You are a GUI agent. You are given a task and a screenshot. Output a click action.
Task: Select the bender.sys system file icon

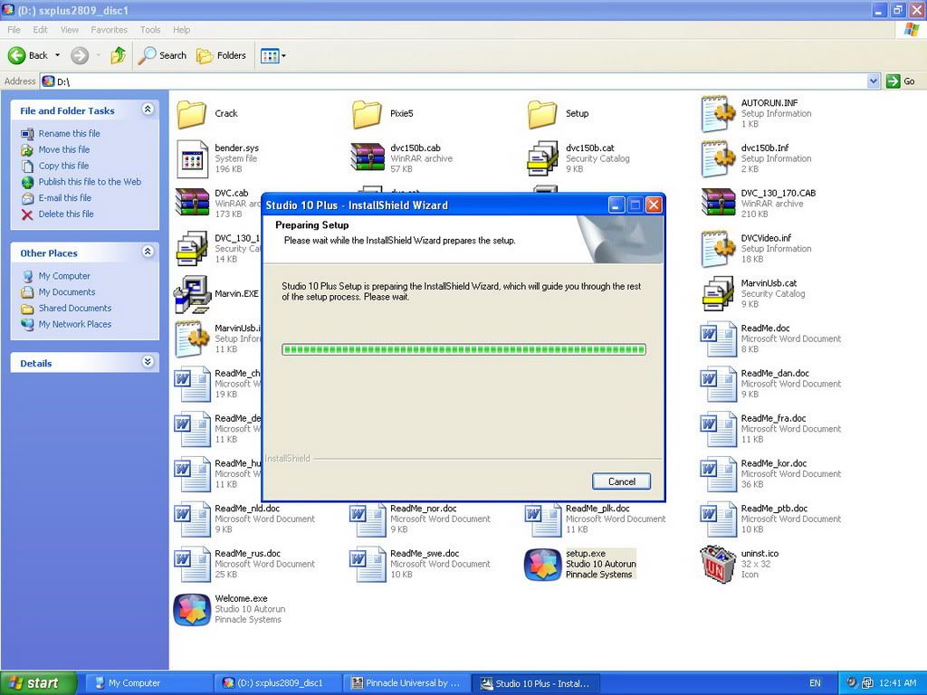192,158
